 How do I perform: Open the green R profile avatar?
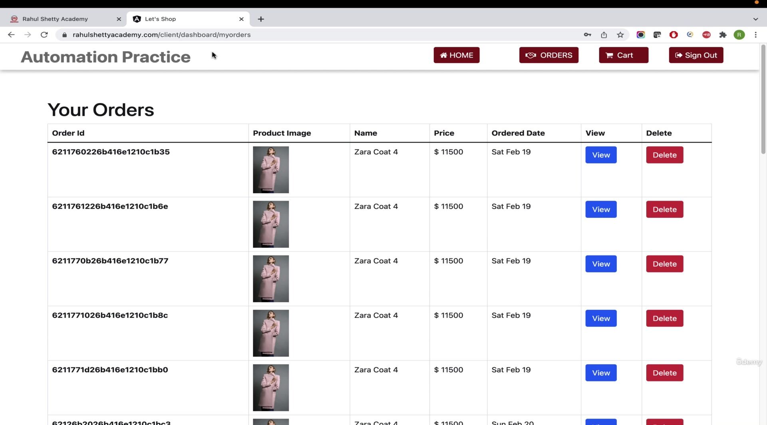(x=739, y=35)
